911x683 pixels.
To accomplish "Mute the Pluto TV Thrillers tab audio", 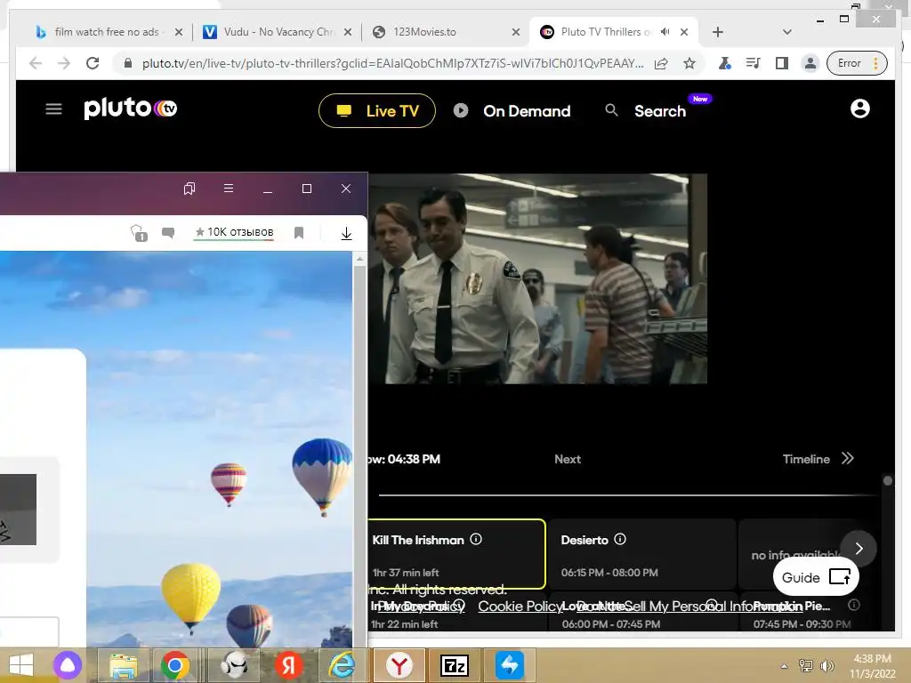I will [665, 32].
